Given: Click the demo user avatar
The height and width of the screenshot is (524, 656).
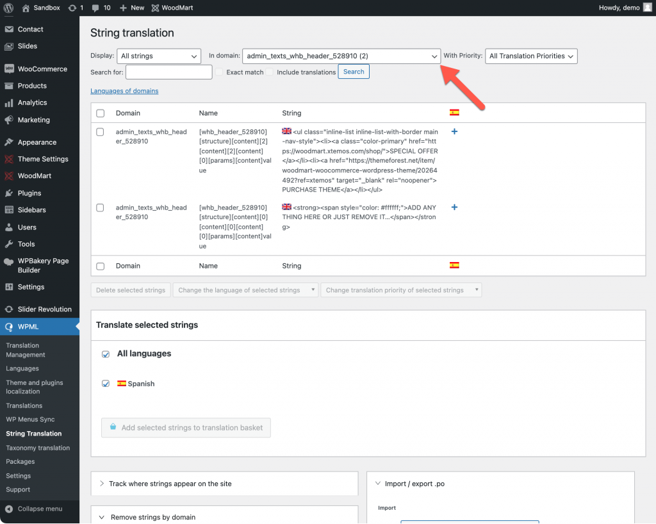Looking at the screenshot, I should (647, 8).
